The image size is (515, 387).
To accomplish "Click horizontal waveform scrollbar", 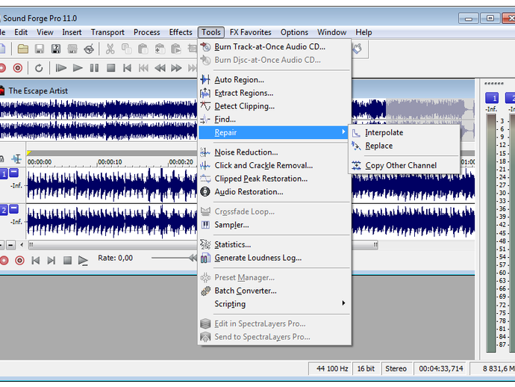I will point(204,244).
